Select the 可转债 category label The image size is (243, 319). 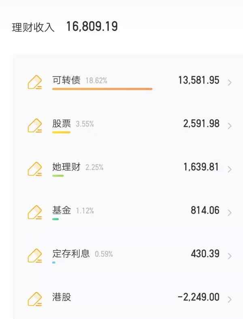pyautogui.click(x=66, y=80)
